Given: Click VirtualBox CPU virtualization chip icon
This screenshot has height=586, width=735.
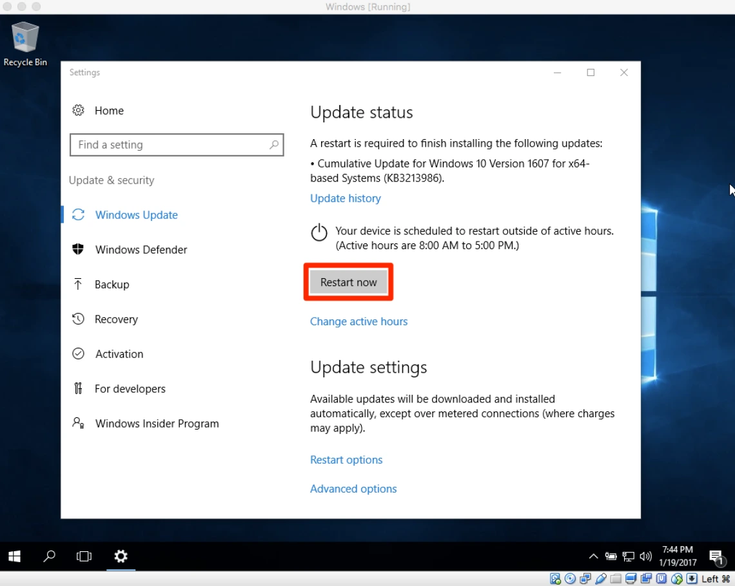Looking at the screenshot, I should point(661,578).
